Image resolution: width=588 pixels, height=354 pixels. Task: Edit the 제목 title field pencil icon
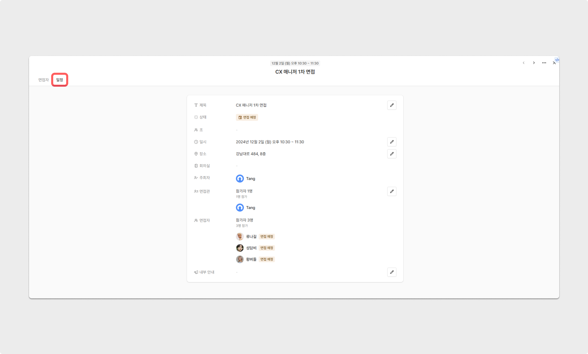392,105
